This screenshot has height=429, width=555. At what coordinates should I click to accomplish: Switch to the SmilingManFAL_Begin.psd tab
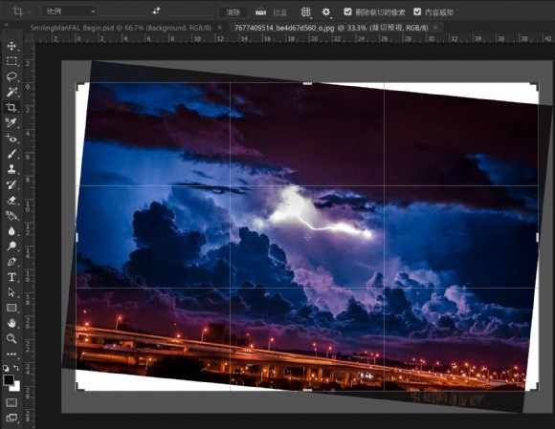click(121, 28)
